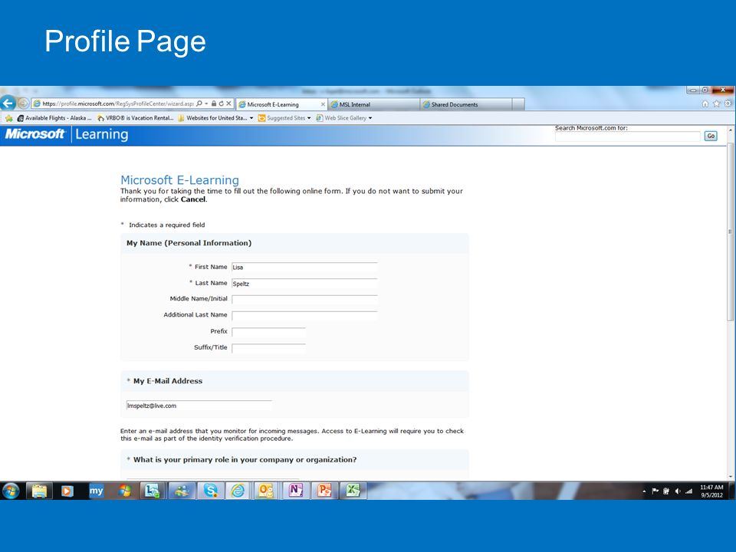Switch to the MSL Internal tab

[x=373, y=105]
